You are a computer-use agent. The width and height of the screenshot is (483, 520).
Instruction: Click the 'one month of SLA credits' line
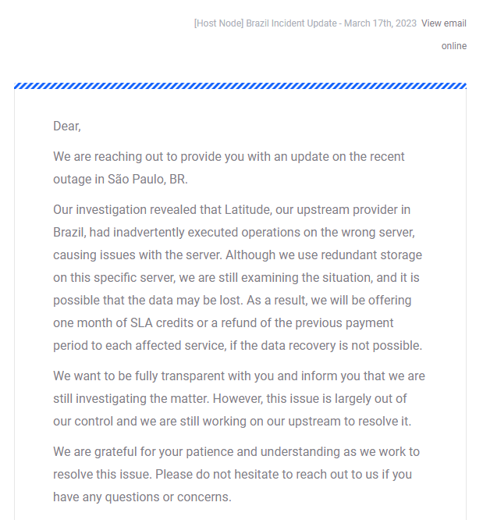pyautogui.click(x=223, y=323)
